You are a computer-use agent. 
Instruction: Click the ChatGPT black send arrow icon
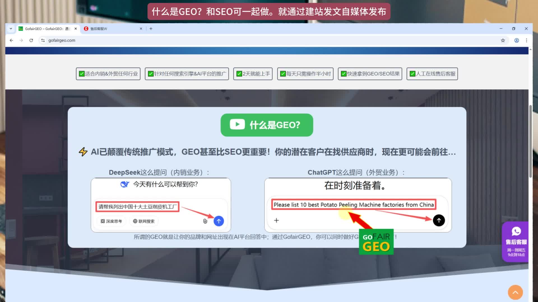pyautogui.click(x=439, y=220)
